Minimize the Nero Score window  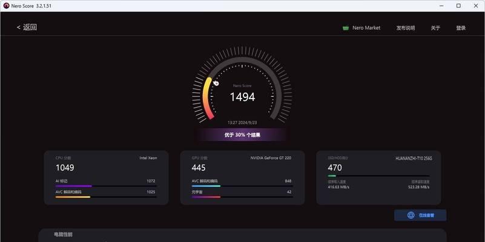(441, 6)
